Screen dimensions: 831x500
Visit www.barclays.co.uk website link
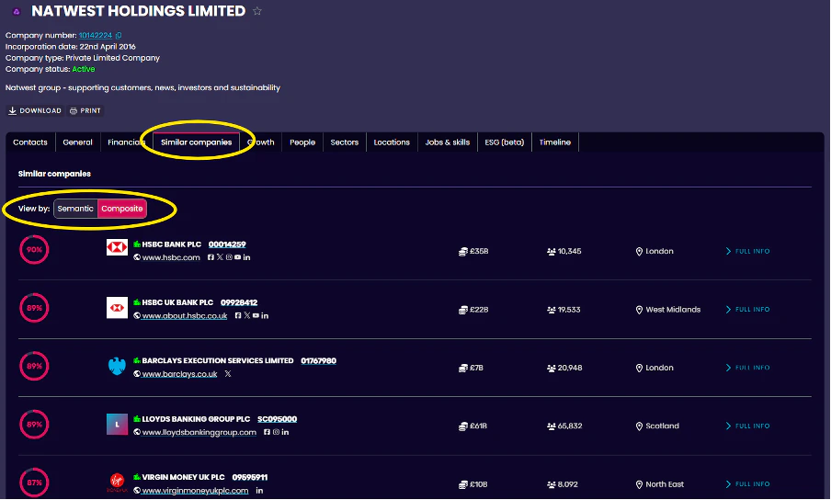(179, 374)
